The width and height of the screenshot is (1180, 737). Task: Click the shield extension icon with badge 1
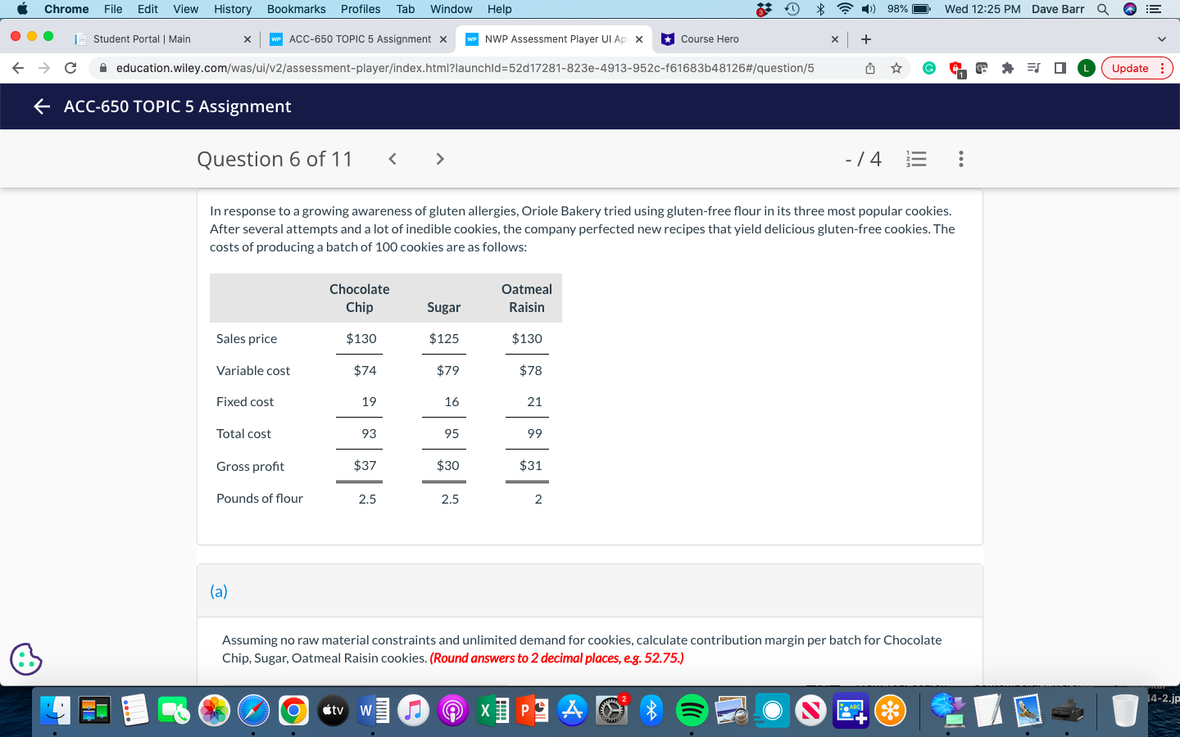(953, 68)
